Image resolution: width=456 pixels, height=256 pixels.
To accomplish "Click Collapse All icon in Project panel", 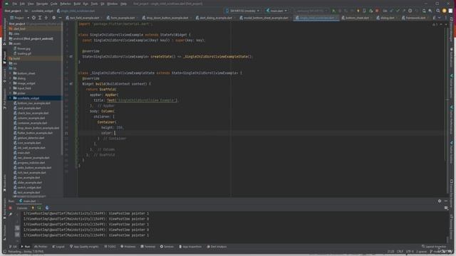I will [x=46, y=18].
